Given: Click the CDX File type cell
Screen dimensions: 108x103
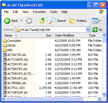Looking at the screenshot, I should coord(93,88).
